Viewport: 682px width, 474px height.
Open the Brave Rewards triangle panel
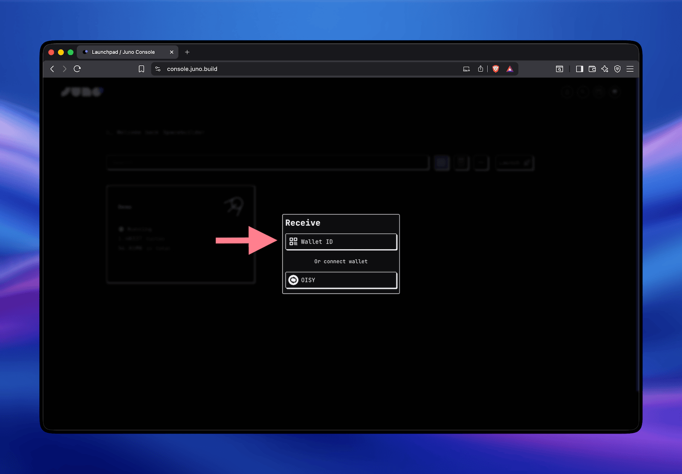510,69
